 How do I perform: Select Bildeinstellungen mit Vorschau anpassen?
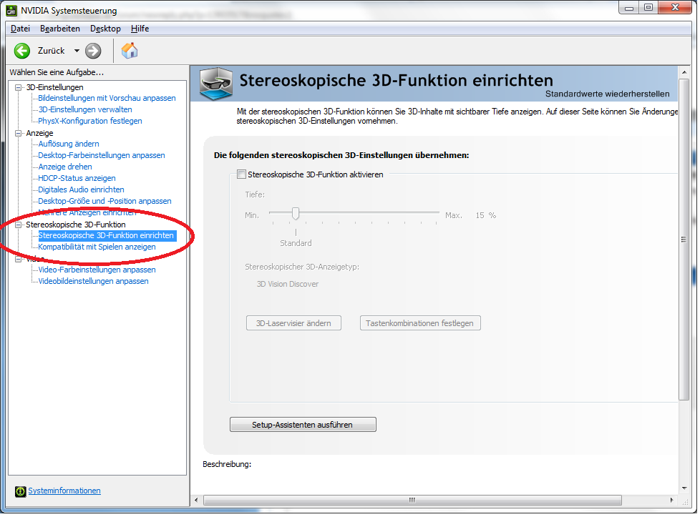click(x=107, y=98)
